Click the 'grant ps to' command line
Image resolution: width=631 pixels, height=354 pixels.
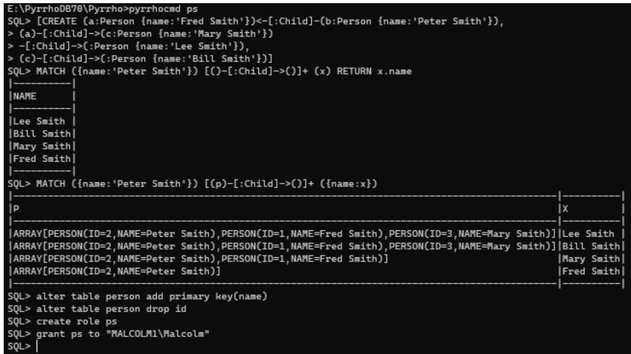tap(108, 333)
